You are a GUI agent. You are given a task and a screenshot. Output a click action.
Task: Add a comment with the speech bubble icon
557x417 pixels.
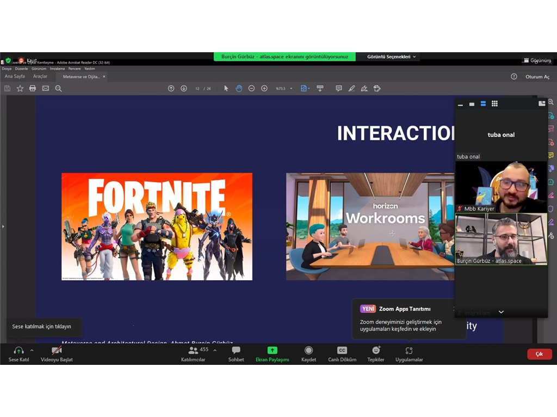pos(339,89)
